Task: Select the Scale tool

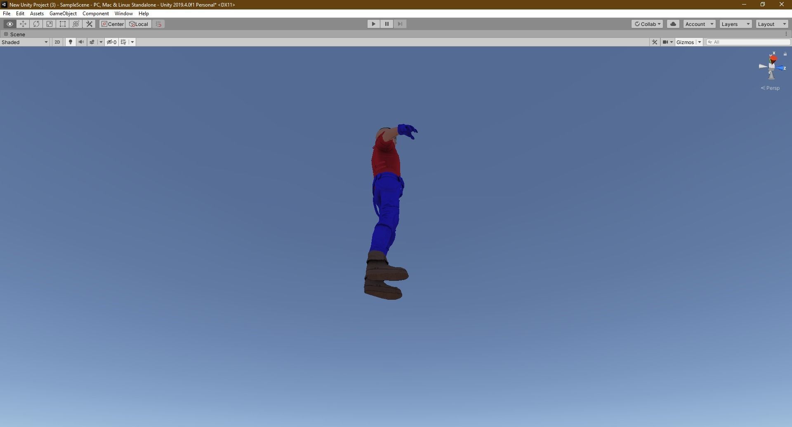Action: (49, 24)
